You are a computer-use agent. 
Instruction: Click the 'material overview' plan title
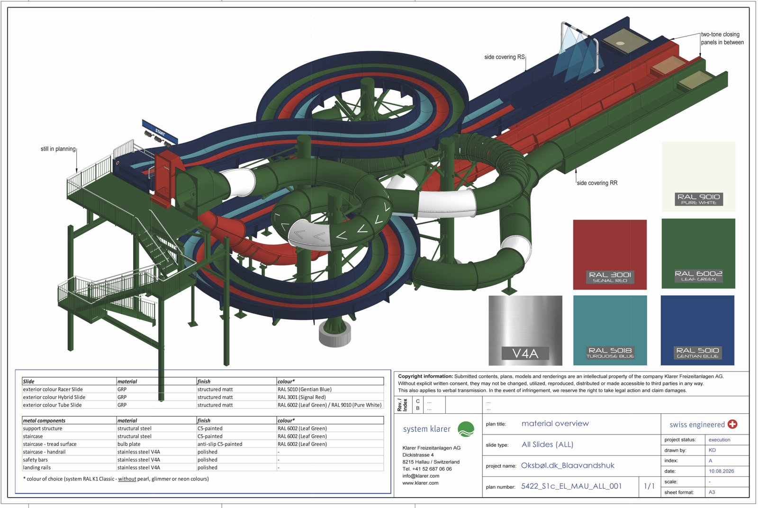click(555, 424)
